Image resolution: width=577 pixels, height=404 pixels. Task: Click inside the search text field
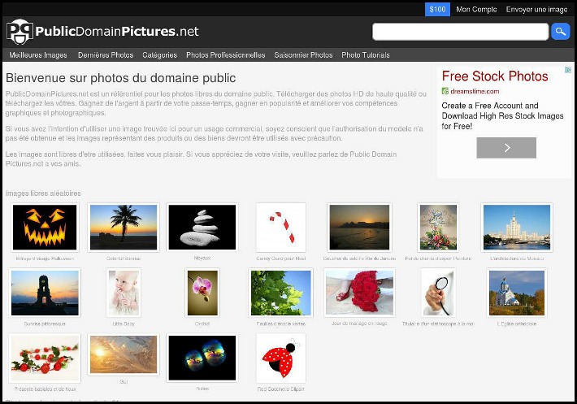click(460, 32)
